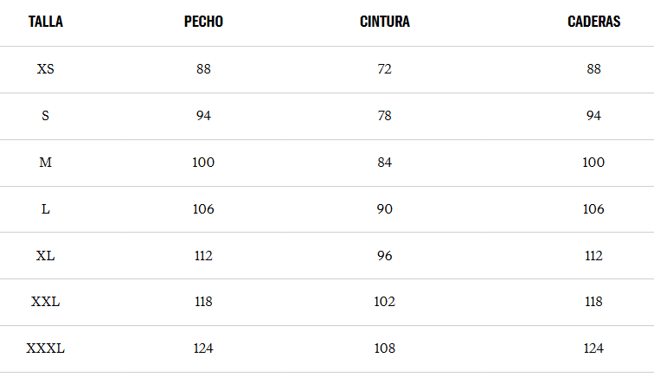Click the M waist value 84
Viewport: 654px width, 377px height.
(x=385, y=163)
